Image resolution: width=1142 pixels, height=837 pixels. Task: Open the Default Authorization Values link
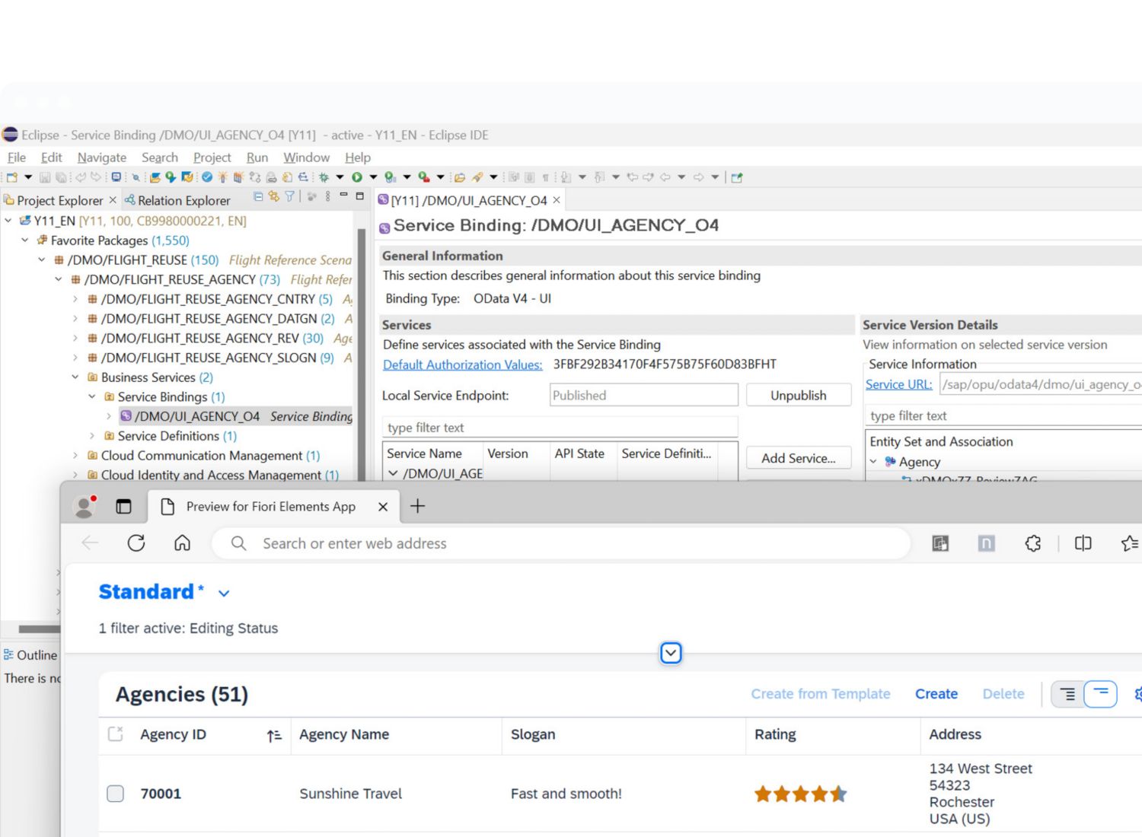coord(462,364)
